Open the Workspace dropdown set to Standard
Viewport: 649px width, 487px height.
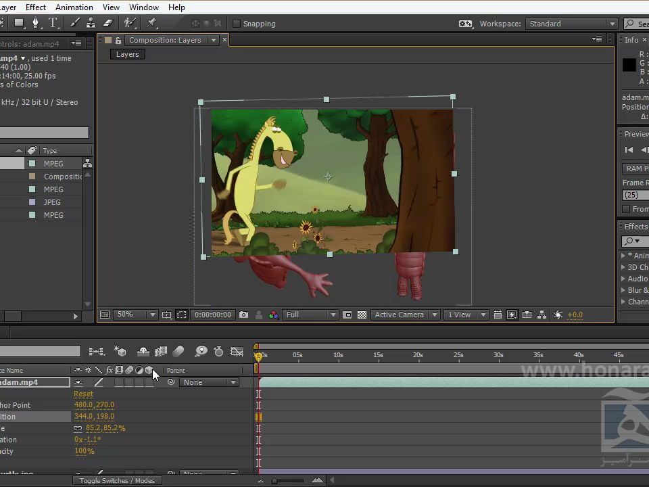(571, 24)
